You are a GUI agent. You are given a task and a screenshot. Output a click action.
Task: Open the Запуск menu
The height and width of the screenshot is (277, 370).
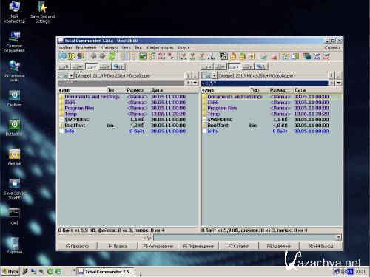click(184, 47)
